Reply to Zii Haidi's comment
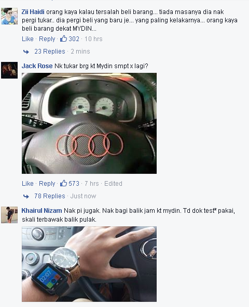 [x=47, y=39]
